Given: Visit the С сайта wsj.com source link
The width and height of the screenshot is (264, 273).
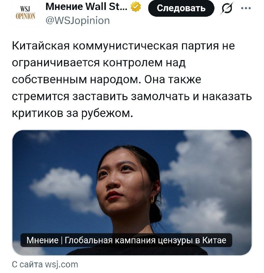Looking at the screenshot, I should pos(45,264).
